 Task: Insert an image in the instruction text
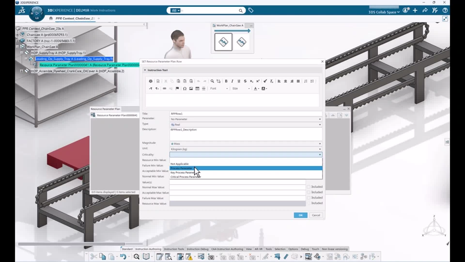(191, 88)
